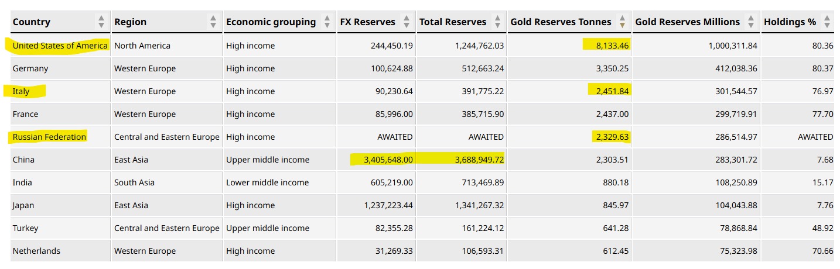The height and width of the screenshot is (269, 840).
Task: Select the highlighted Italy country cell
Action: point(21,91)
